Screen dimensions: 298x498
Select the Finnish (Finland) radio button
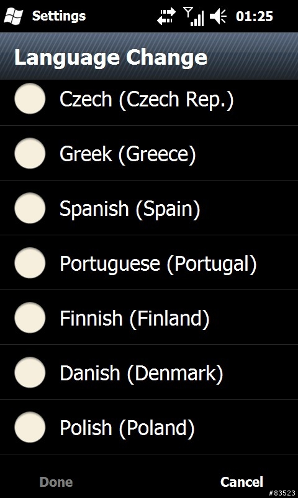click(30, 317)
